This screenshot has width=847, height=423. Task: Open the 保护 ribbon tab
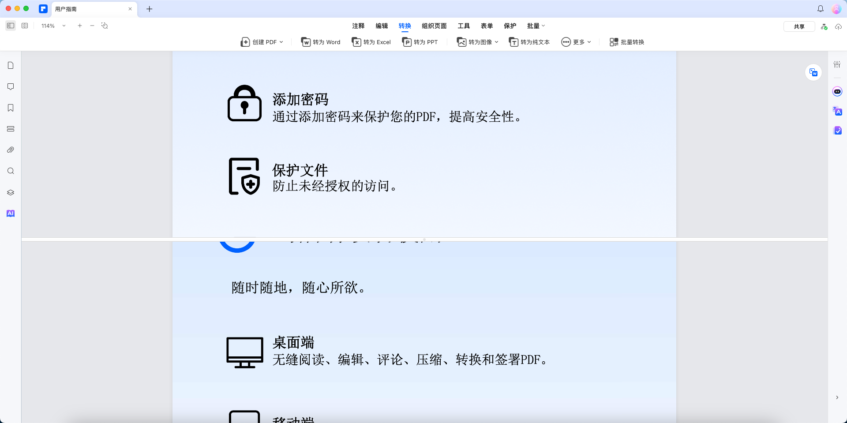click(x=510, y=26)
